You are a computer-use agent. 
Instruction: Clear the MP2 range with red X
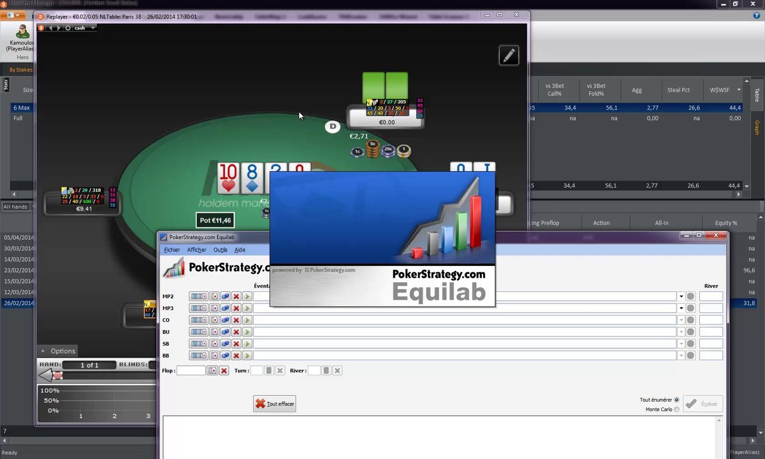tap(236, 296)
